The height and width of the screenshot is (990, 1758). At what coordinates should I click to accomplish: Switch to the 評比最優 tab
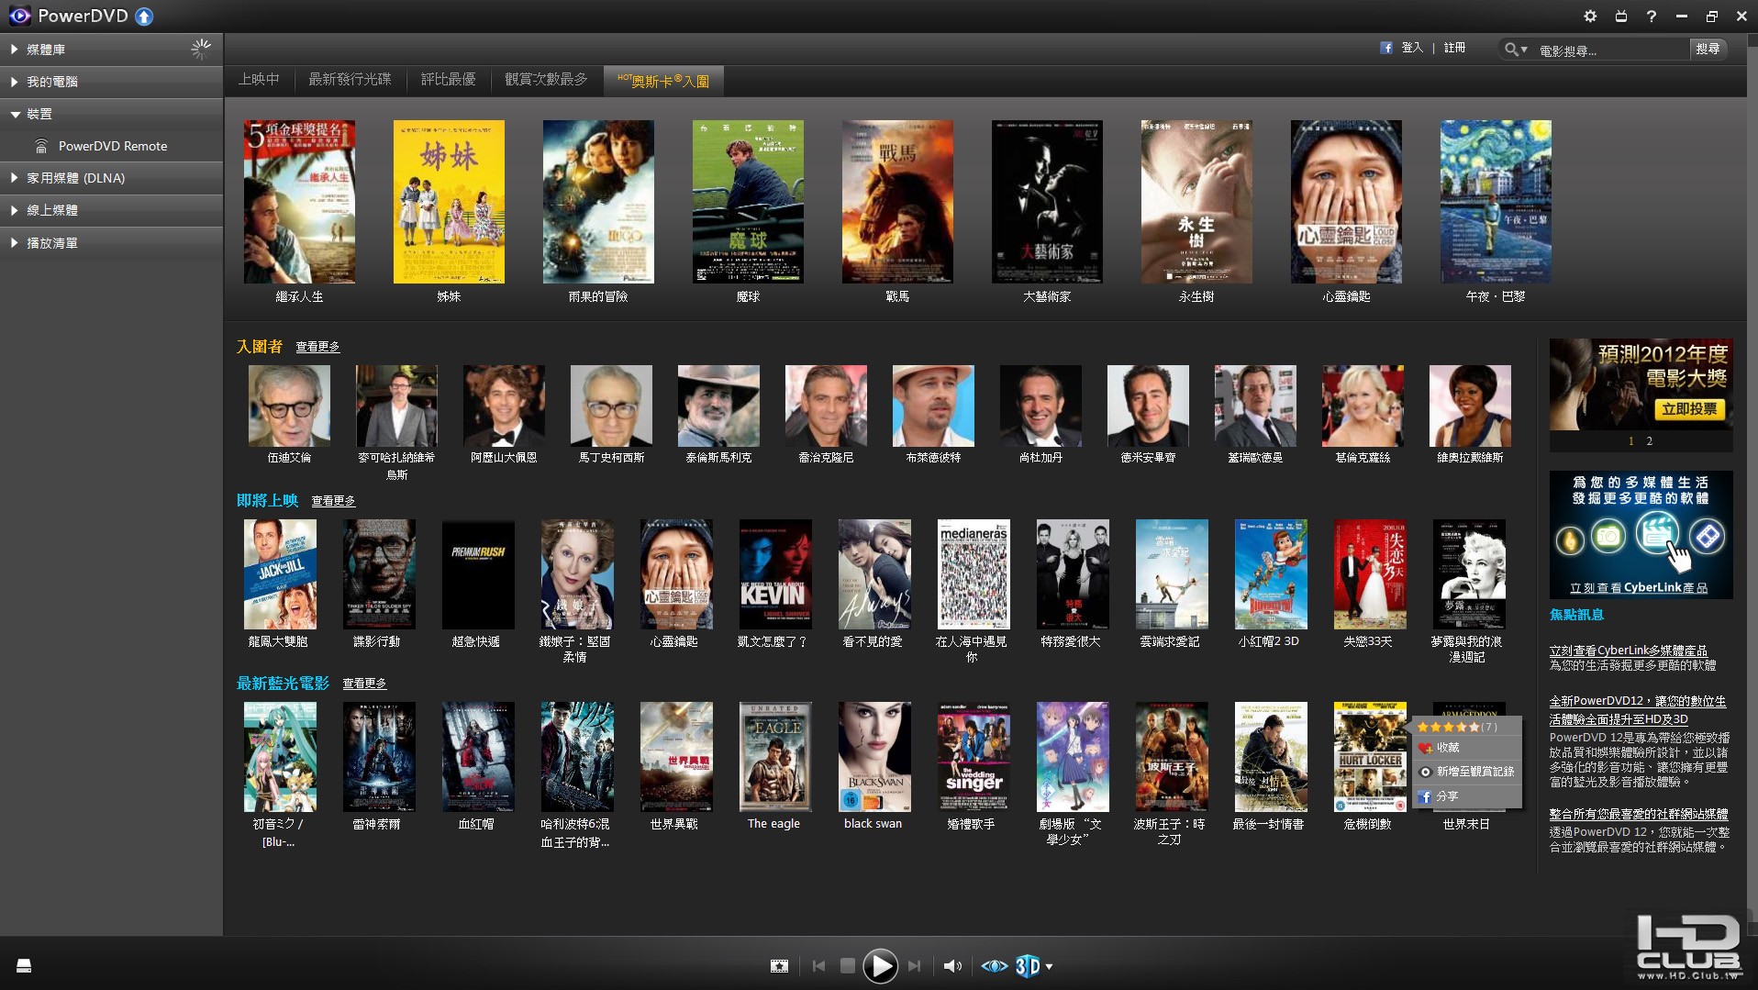coord(448,80)
